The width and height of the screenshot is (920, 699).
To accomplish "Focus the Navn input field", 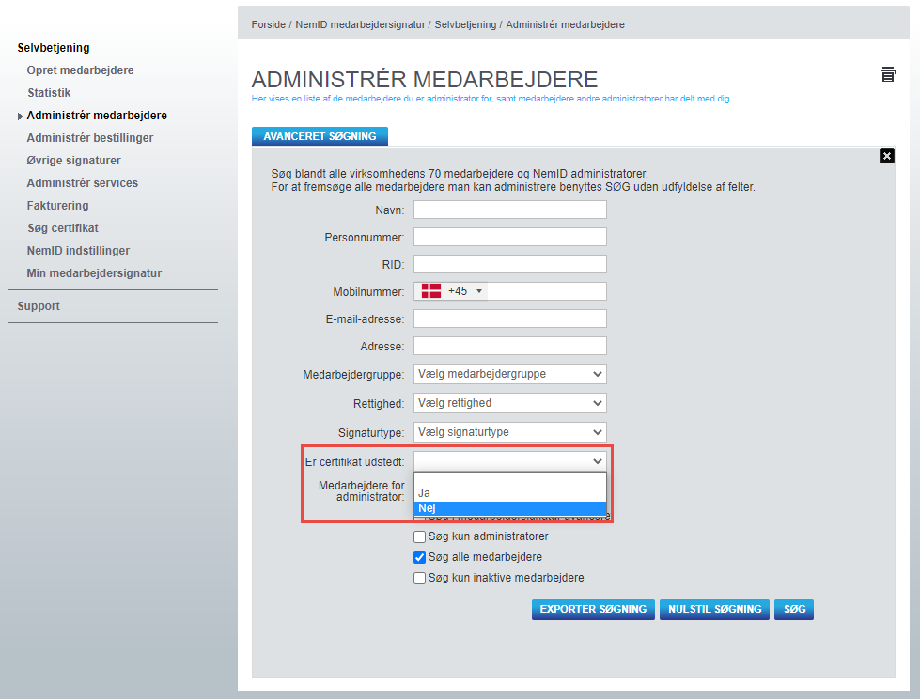I will pyautogui.click(x=510, y=210).
